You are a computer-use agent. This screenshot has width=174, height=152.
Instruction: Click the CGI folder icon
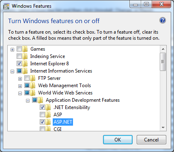click(x=48, y=129)
